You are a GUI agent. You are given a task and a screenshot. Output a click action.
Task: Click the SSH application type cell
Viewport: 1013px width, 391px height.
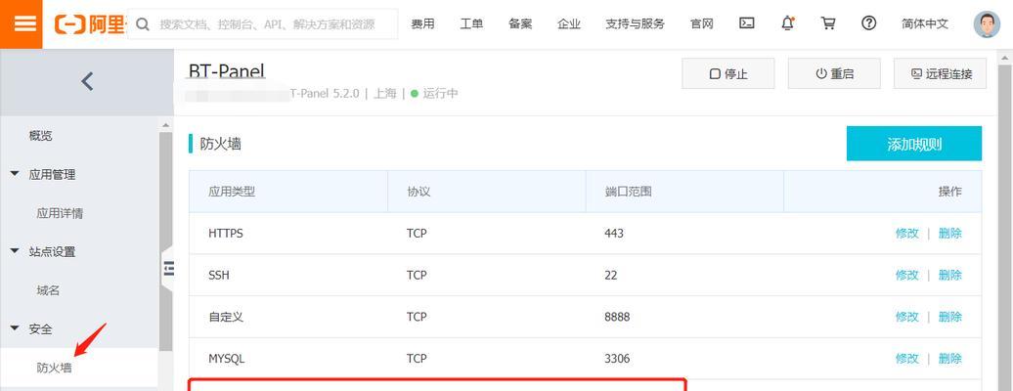(219, 276)
